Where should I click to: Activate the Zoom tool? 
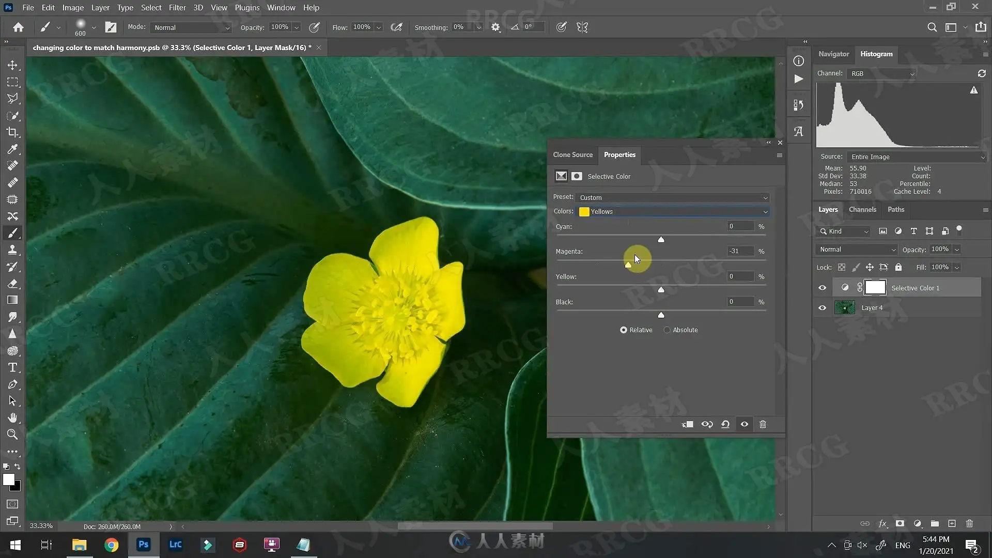point(12,435)
